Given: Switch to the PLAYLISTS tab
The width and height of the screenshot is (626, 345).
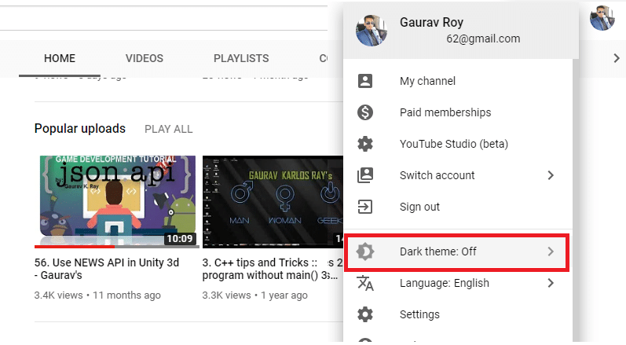Looking at the screenshot, I should (241, 58).
